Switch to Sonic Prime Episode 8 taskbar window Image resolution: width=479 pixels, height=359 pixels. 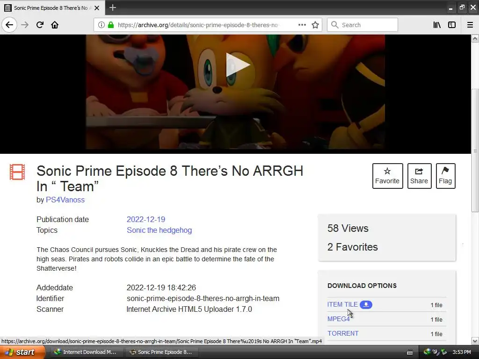(x=161, y=352)
